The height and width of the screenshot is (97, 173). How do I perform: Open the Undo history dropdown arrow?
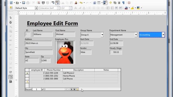[x=84, y=3]
